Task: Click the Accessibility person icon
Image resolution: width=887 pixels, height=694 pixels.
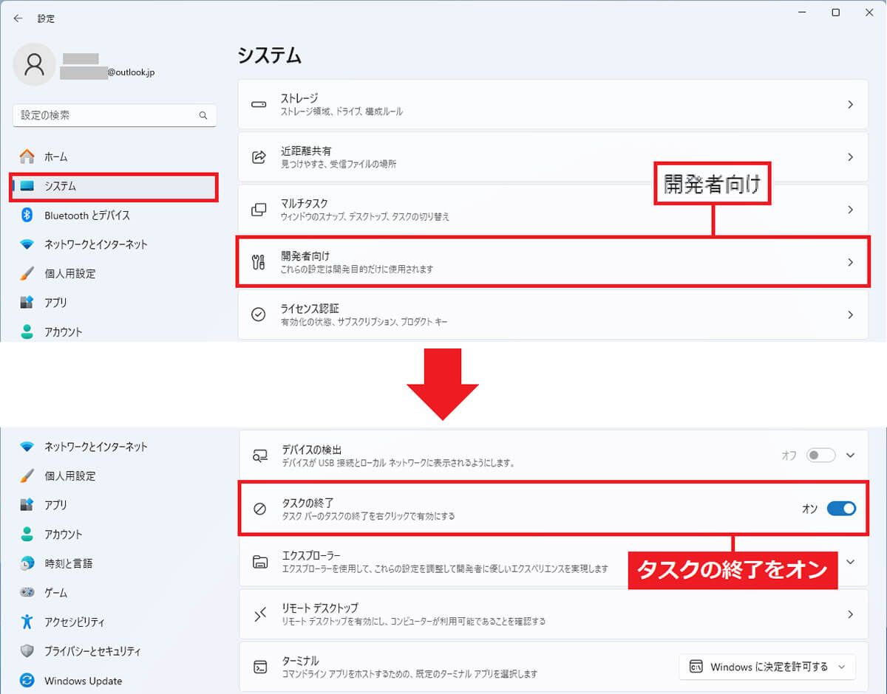Action: [x=27, y=622]
